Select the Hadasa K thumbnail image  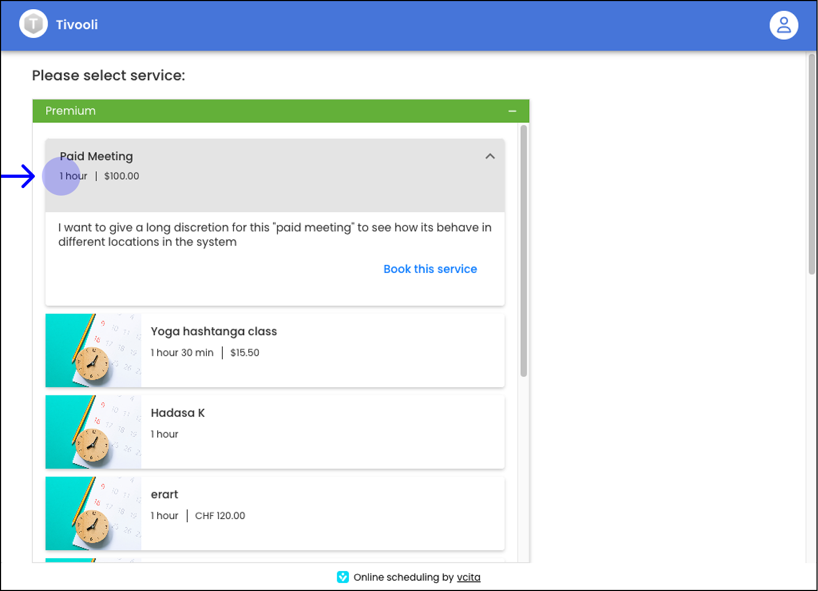click(93, 432)
